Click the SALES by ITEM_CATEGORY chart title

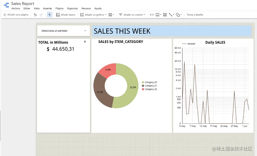(x=121, y=42)
